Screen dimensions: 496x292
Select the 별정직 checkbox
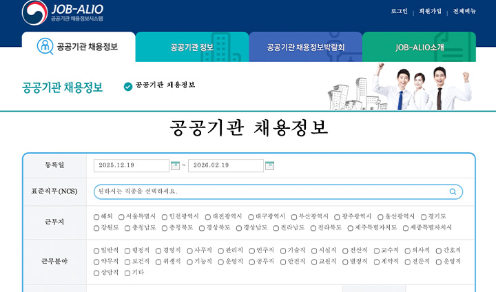point(345,262)
